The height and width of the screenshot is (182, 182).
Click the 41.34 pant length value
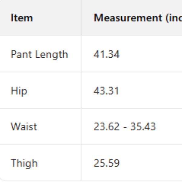[106, 55]
